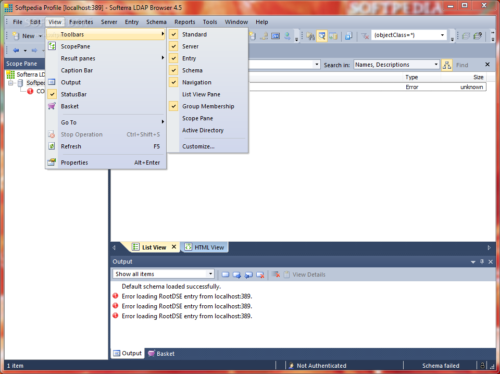The width and height of the screenshot is (500, 374).
Task: Select the ScopePane menu item
Action: [x=106, y=46]
